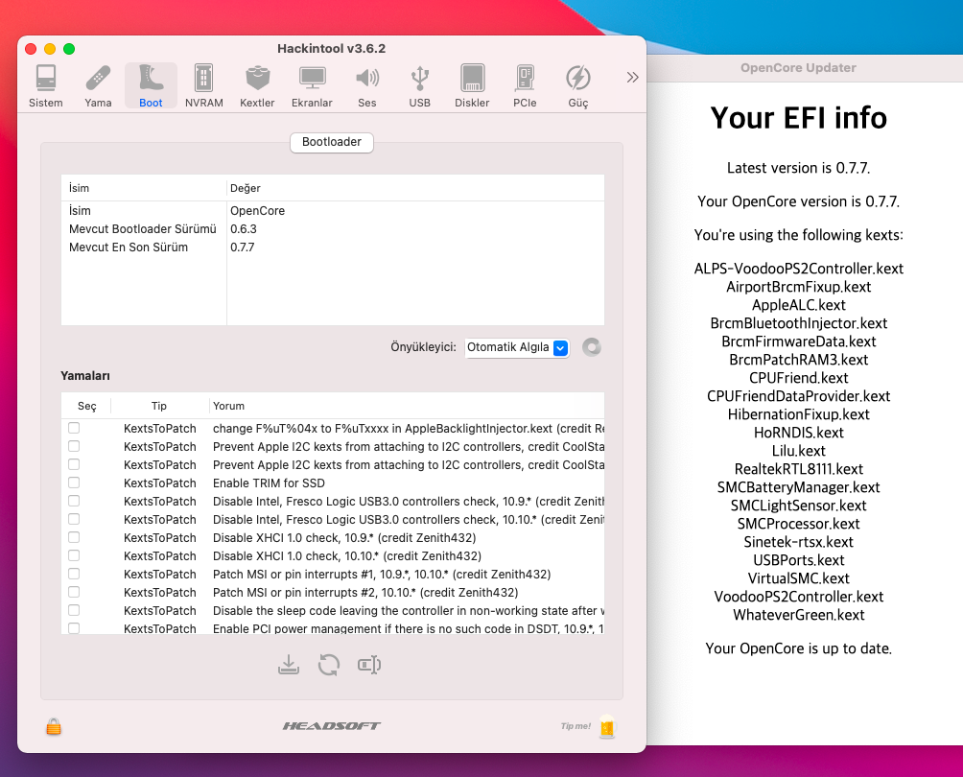The image size is (963, 777).
Task: Check the Enable TRIM for SSD patch
Action: click(x=74, y=483)
